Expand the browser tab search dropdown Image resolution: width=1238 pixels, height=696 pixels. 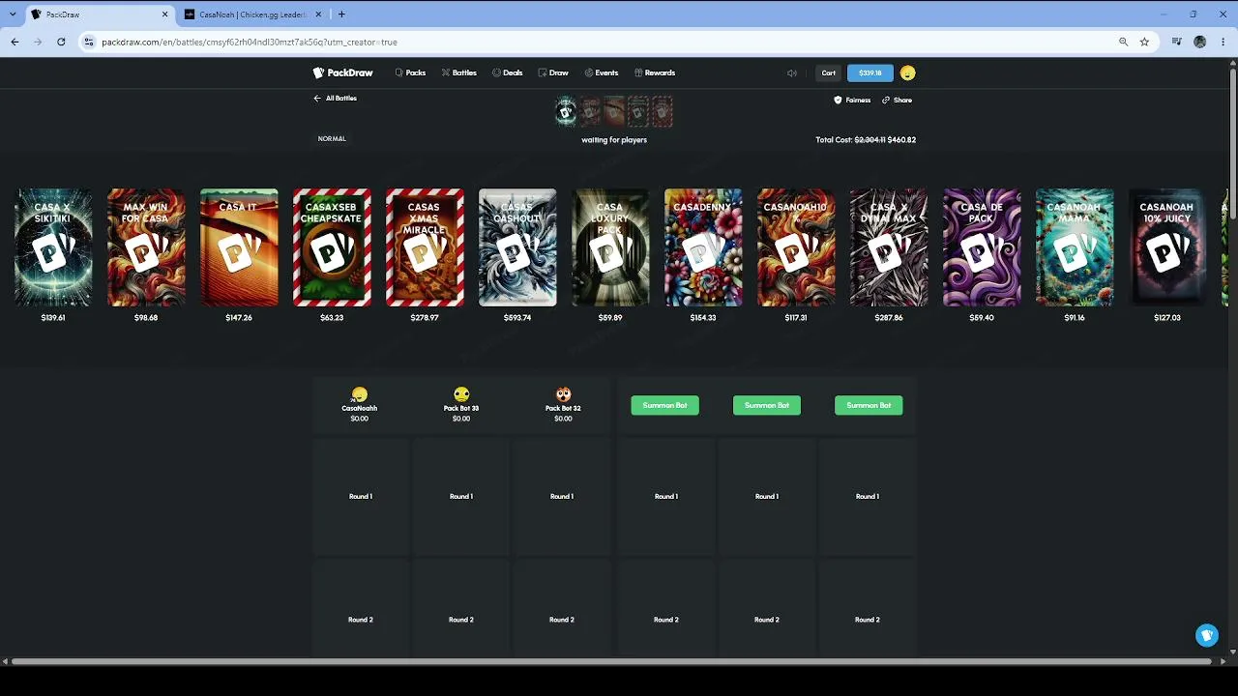pos(13,14)
